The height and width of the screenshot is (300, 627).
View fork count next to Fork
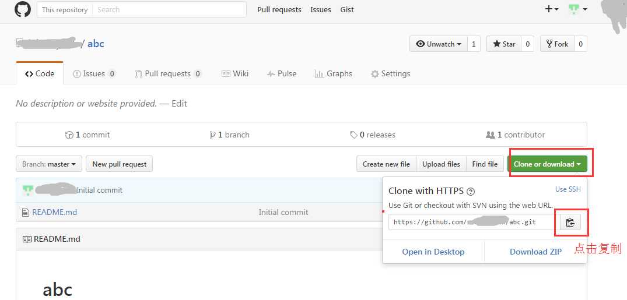580,44
